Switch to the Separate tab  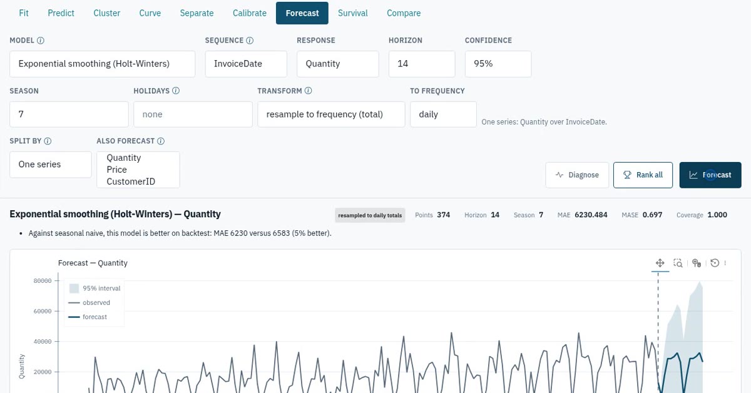[197, 13]
